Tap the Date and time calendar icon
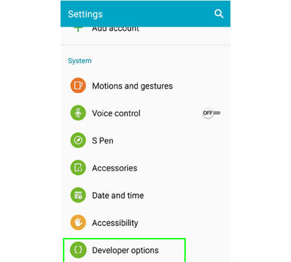The image size is (291, 262). coord(78,195)
